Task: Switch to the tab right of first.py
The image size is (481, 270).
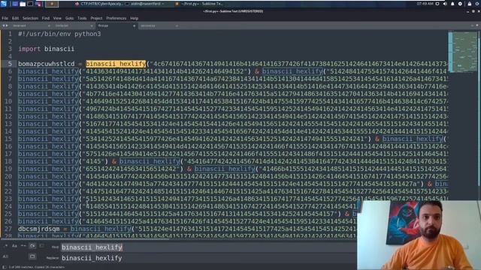Action: click(159, 25)
